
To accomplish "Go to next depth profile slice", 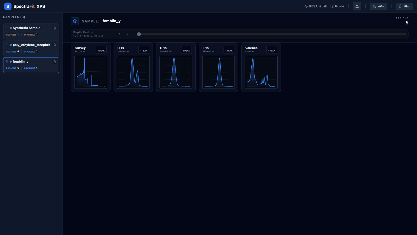I will click(127, 34).
